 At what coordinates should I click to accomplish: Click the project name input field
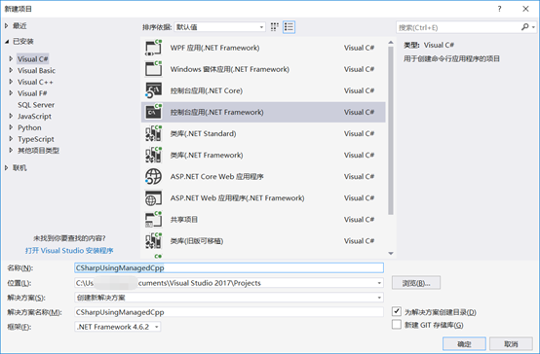coord(229,267)
